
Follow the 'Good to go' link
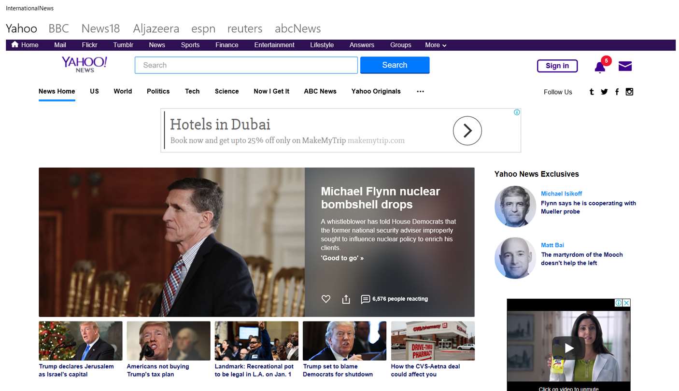pos(342,258)
